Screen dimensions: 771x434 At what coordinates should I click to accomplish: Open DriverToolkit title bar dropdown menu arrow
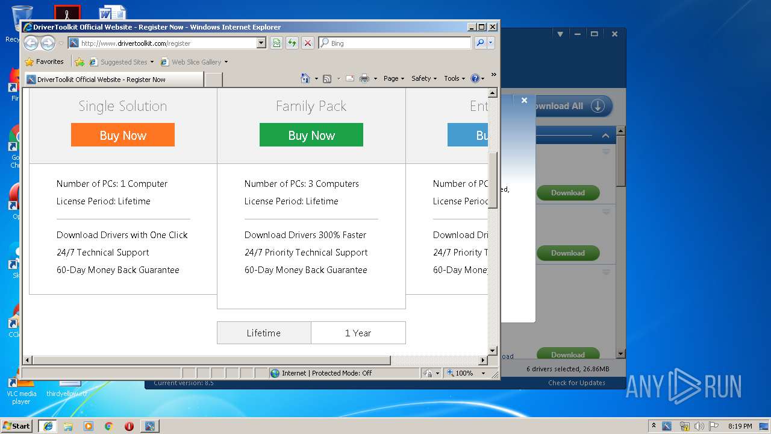[x=560, y=34]
